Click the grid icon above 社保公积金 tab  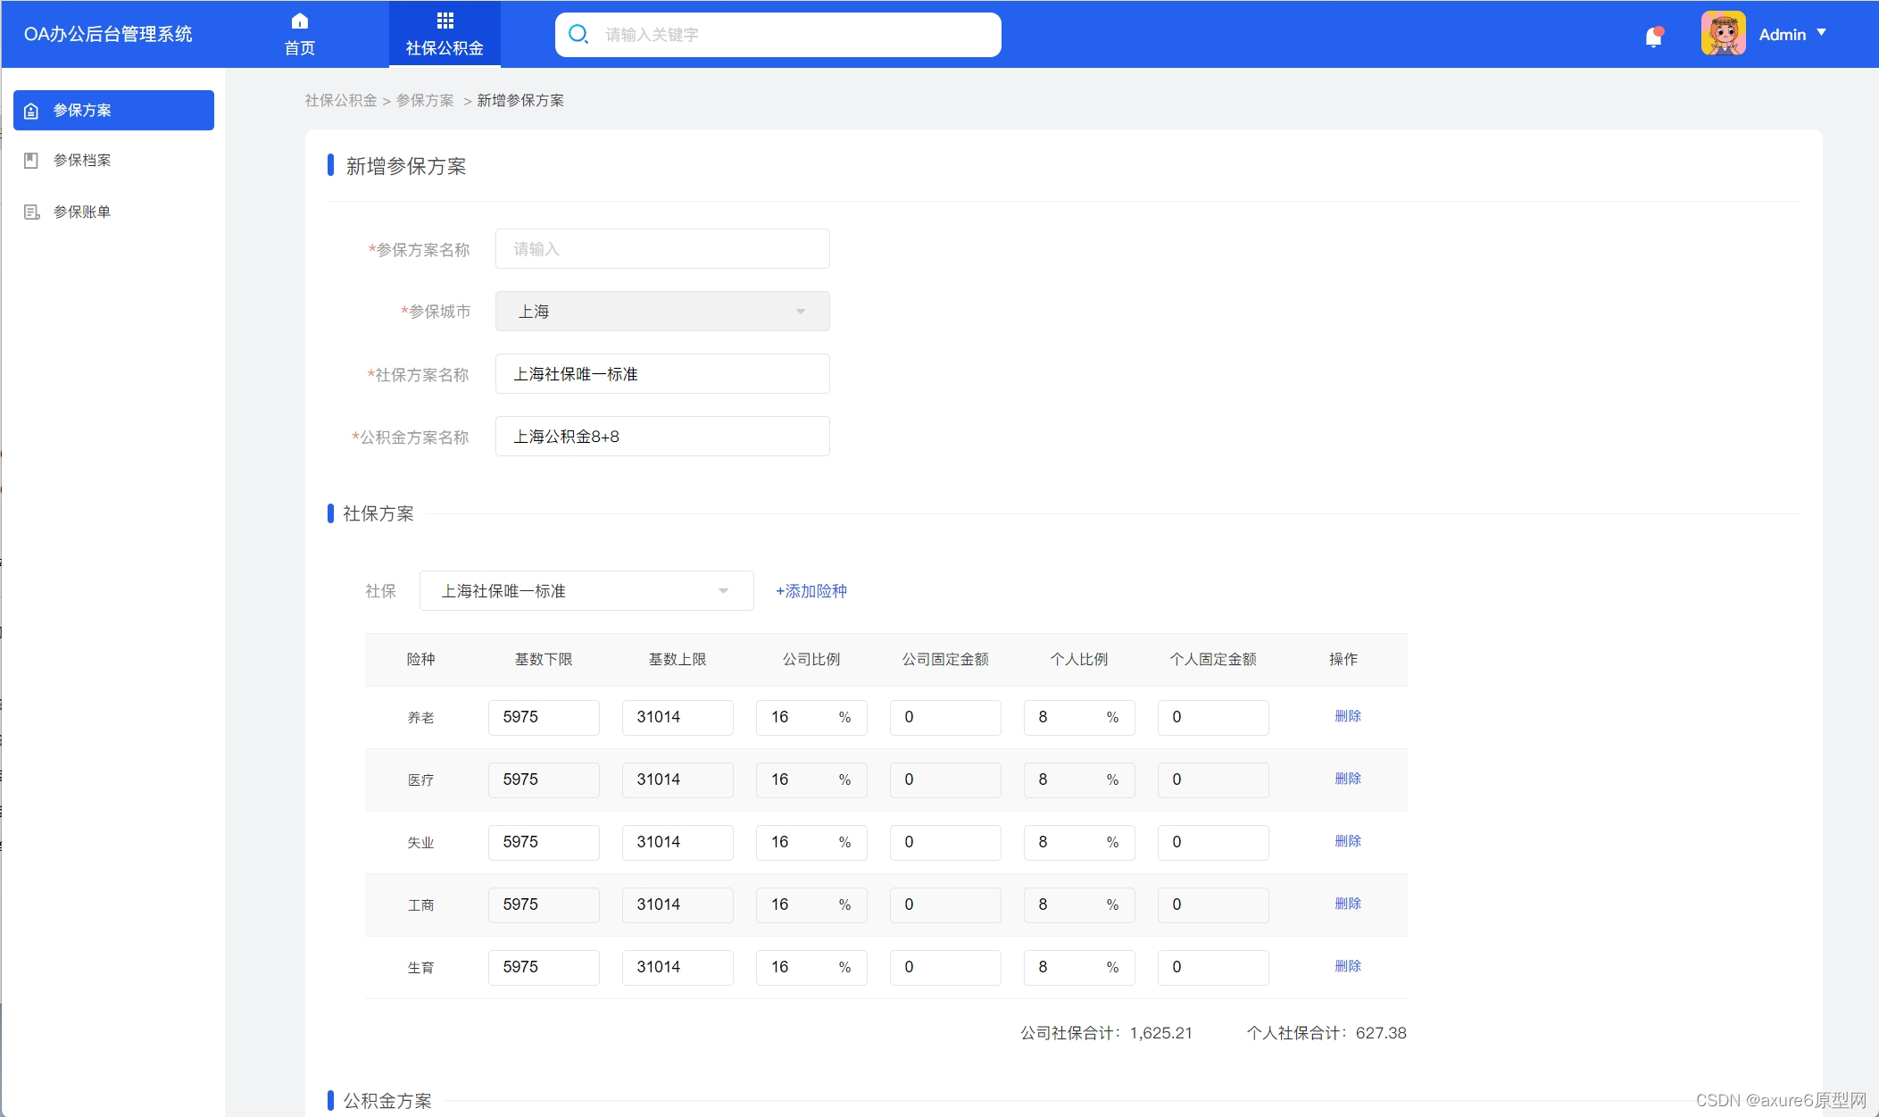coord(445,21)
